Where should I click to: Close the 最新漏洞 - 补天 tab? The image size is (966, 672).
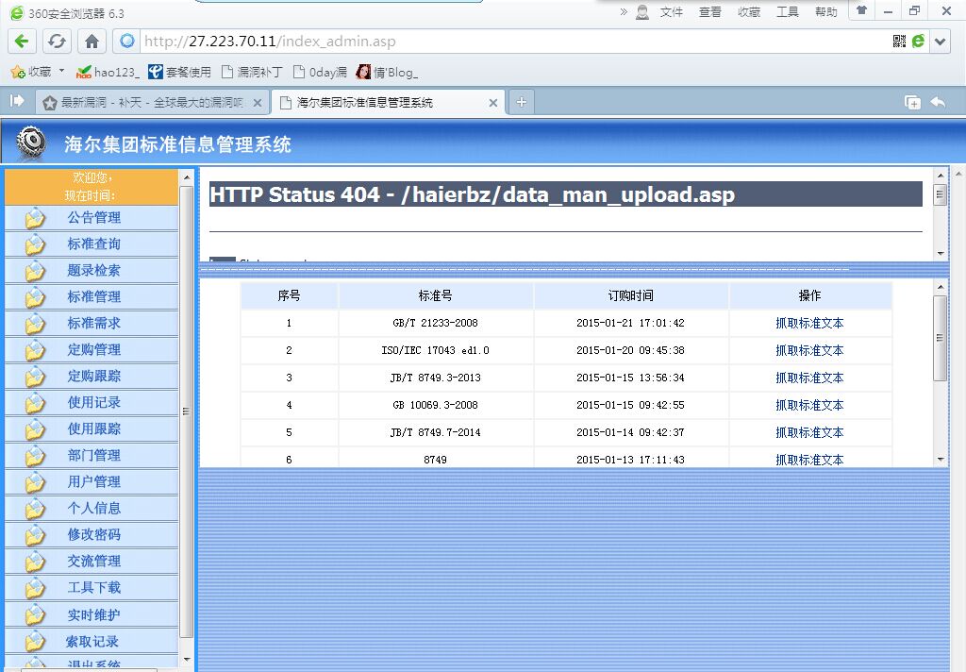258,103
